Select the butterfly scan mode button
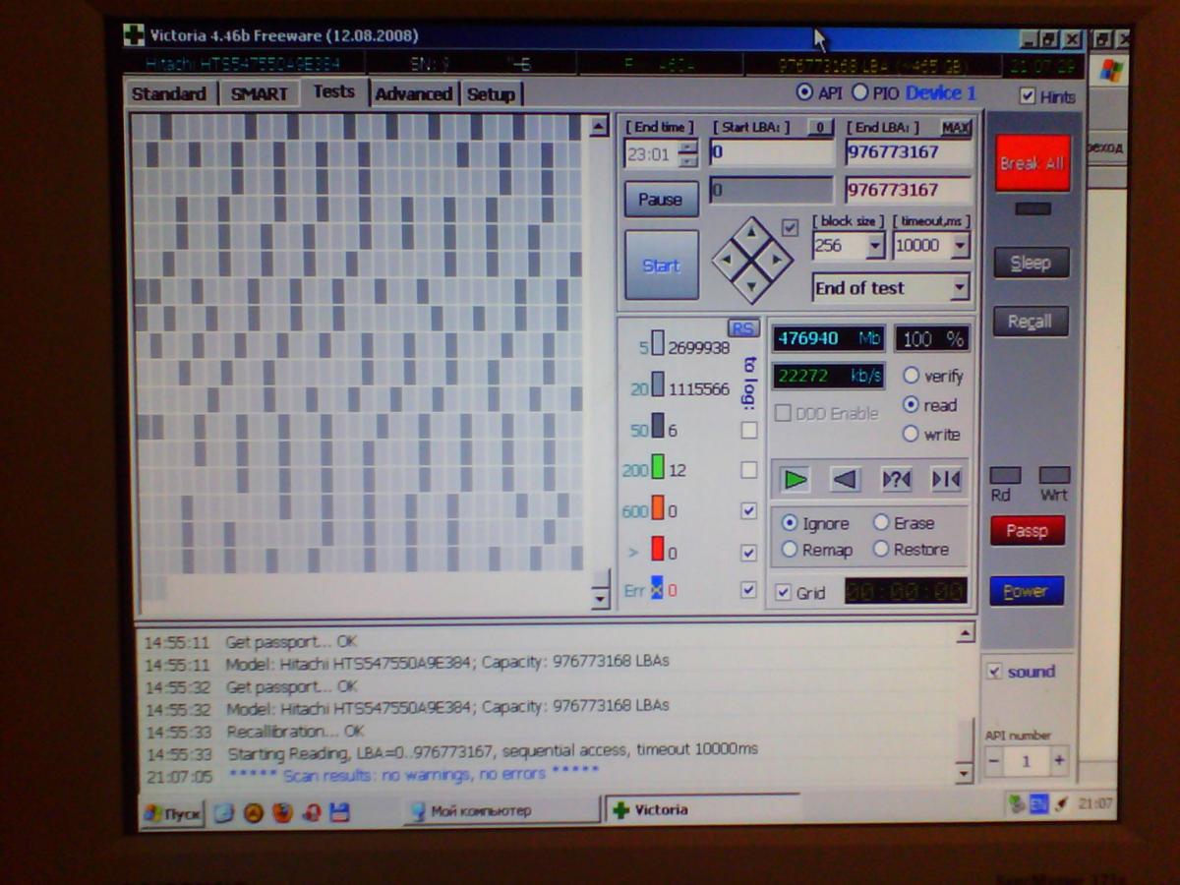This screenshot has height=885, width=1180. [x=946, y=480]
